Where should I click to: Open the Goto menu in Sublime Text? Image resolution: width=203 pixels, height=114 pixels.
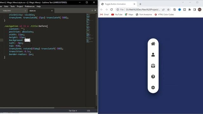click(6, 6)
